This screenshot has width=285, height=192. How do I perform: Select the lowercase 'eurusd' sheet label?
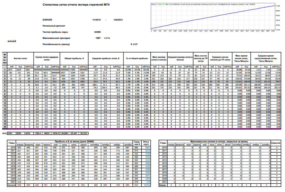point(12,41)
